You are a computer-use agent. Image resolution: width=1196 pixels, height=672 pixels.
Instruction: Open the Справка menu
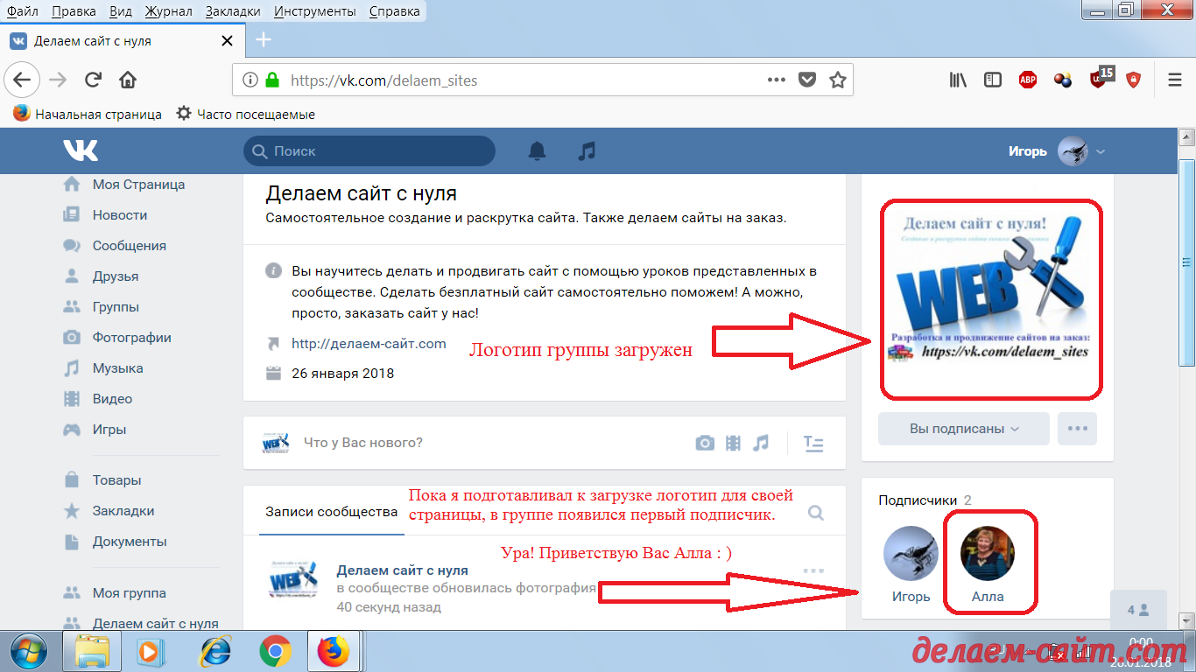click(394, 11)
